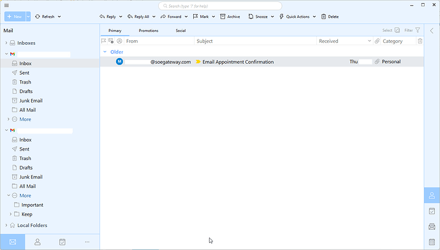Reply to the selected email
Viewport: 440px width, 250px height.
tap(108, 17)
